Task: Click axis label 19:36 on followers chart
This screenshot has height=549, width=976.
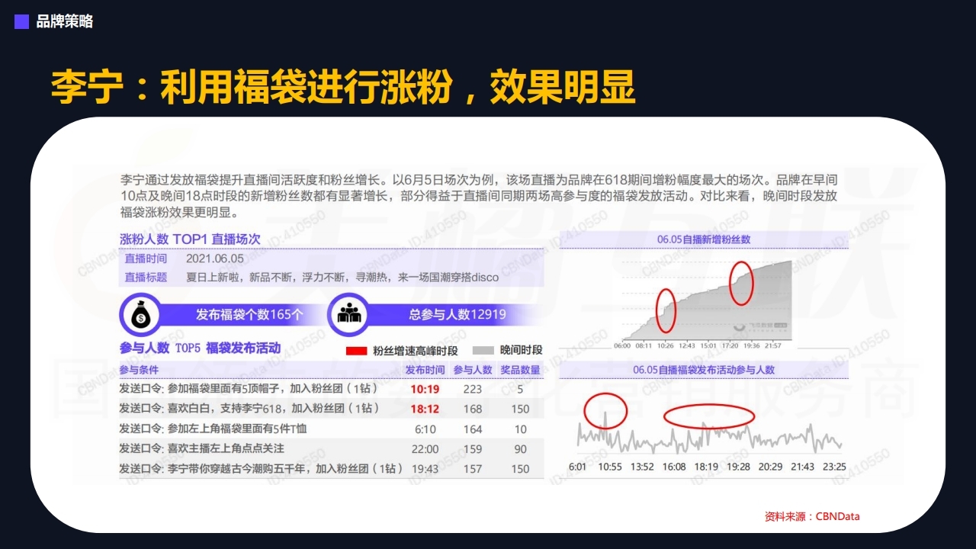Action: click(x=752, y=345)
